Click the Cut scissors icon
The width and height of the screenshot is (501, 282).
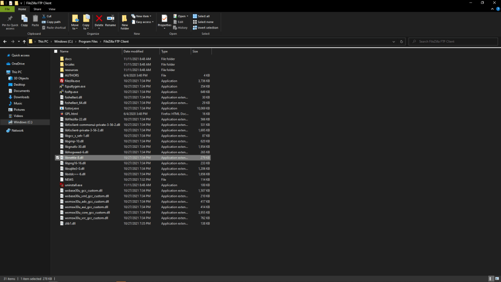(44, 16)
